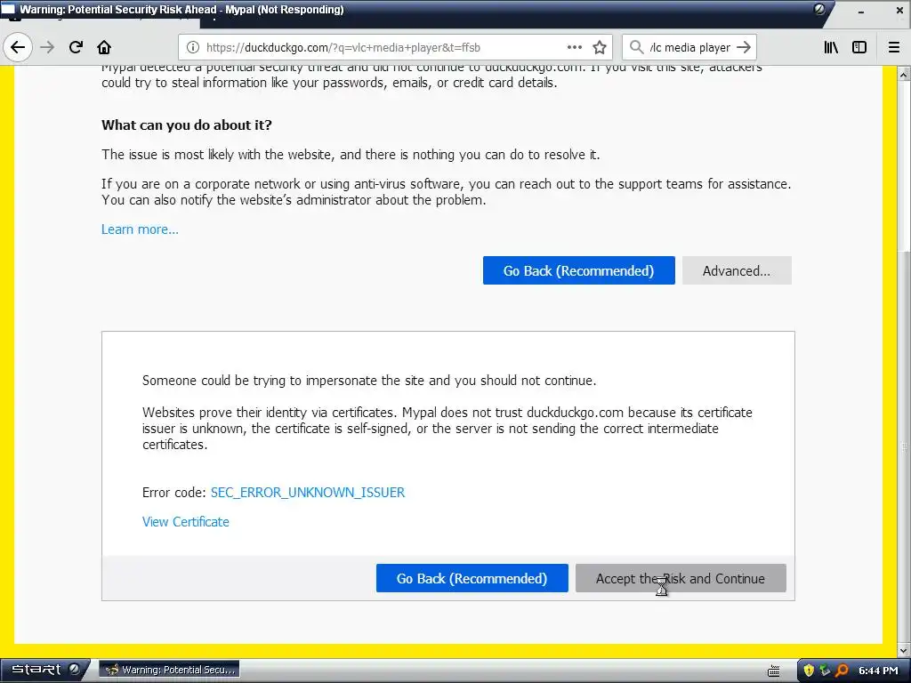Open the Library icon in toolbar
The height and width of the screenshot is (683, 911).
(831, 48)
